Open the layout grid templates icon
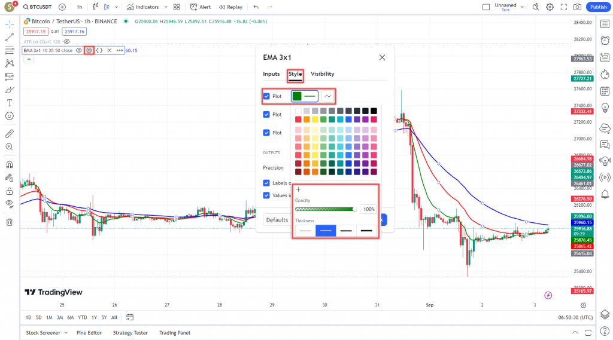This screenshot has height=340, width=613. click(x=177, y=7)
